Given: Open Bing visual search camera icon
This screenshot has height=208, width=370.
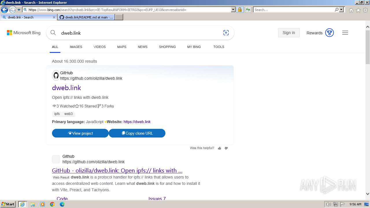Looking at the screenshot, I should (x=226, y=33).
